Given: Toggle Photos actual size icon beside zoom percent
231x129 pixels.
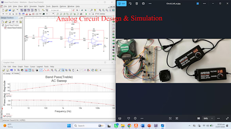Looking at the screenshot, I should tap(199, 118).
